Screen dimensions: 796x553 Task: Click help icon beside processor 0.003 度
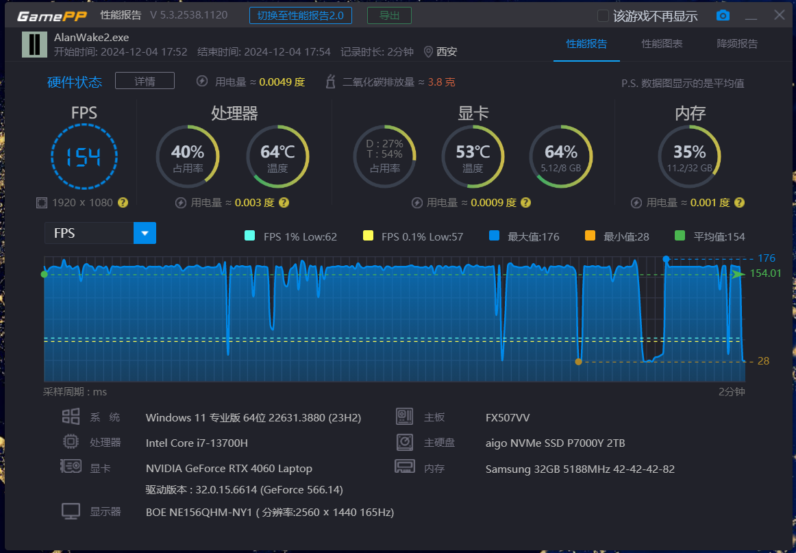pos(284,203)
